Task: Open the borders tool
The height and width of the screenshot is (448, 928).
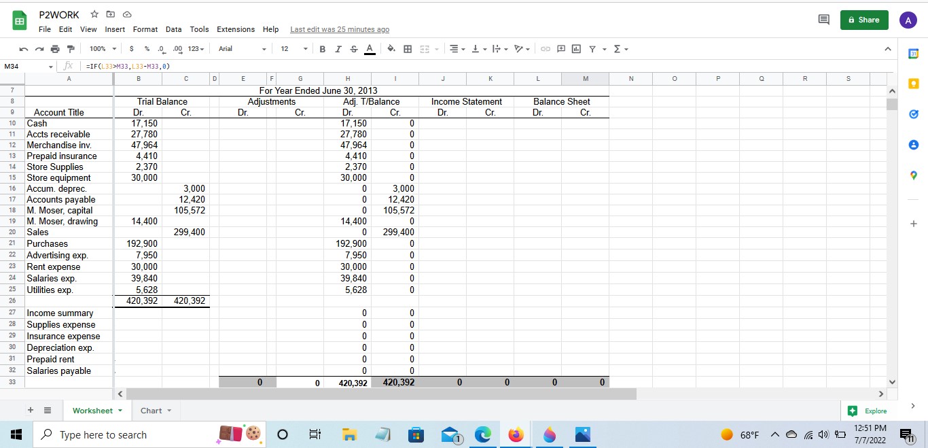Action: coord(408,48)
